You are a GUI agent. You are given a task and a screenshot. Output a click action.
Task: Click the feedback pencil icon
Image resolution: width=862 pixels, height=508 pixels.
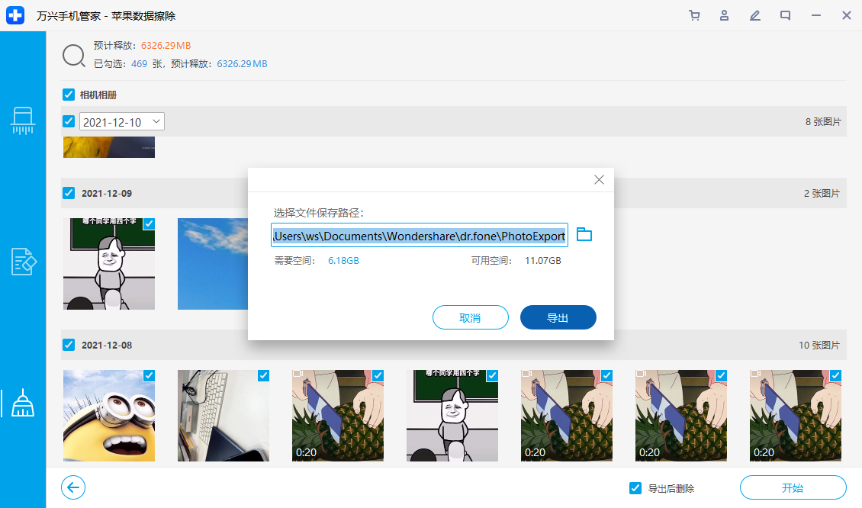coord(754,15)
